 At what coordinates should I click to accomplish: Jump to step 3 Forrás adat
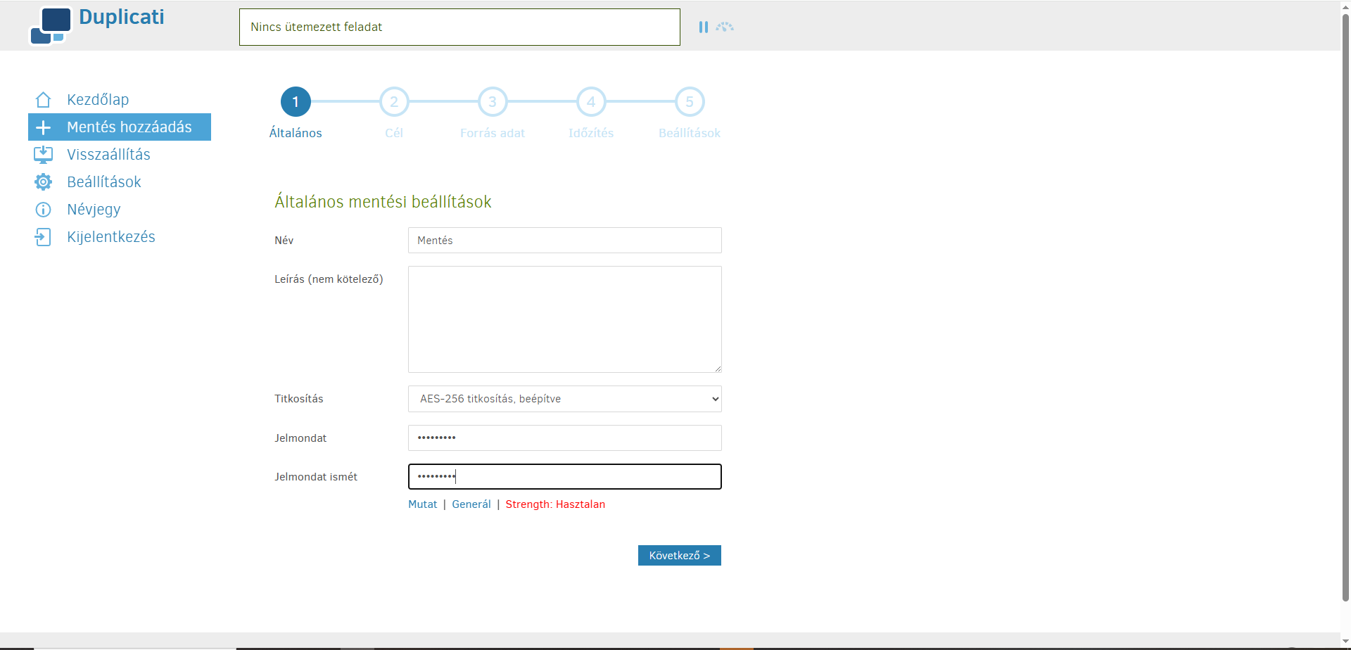pyautogui.click(x=493, y=102)
